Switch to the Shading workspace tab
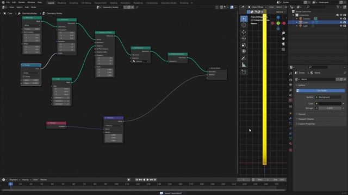The image size is (348, 195). pos(114,3)
